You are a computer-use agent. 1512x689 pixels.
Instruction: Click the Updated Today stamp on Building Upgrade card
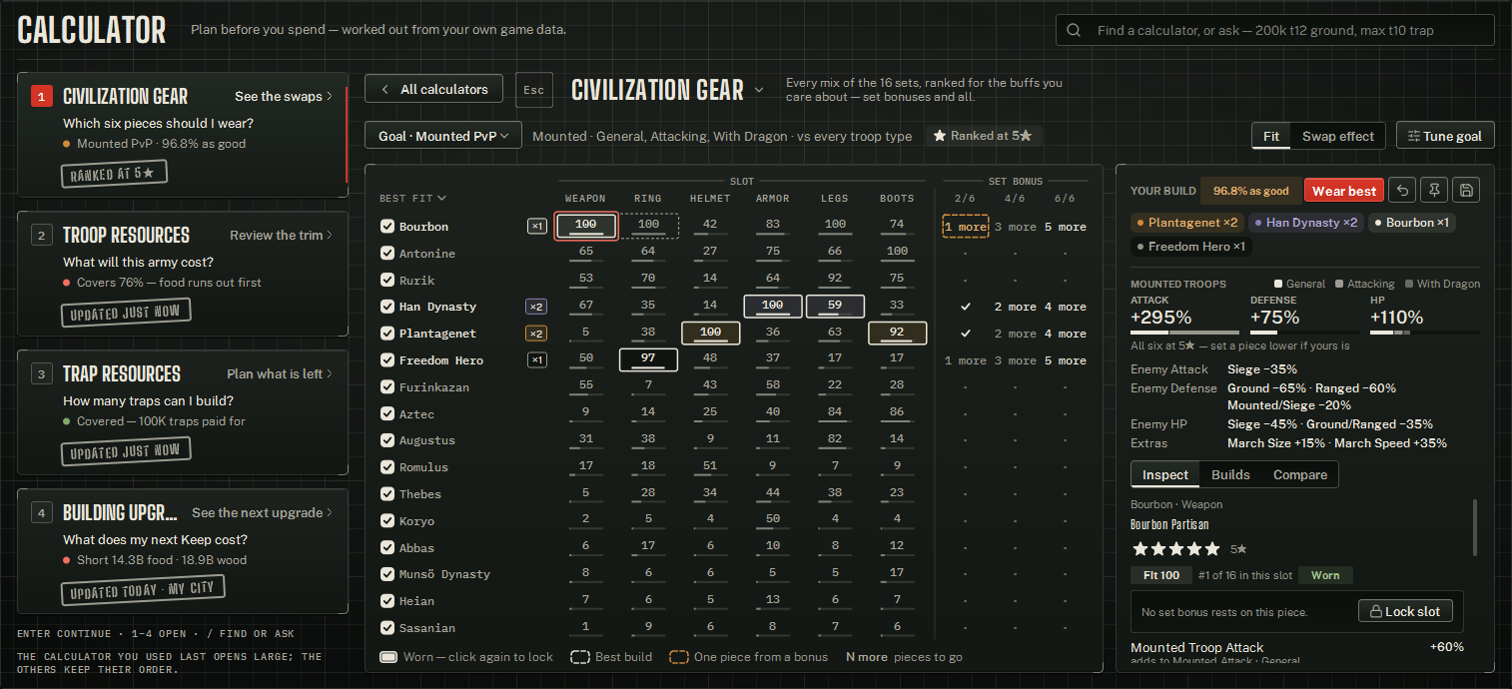tap(143, 589)
